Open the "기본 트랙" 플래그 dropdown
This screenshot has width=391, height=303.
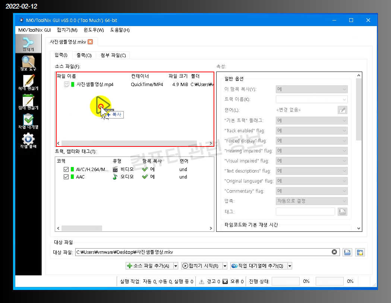pyautogui.click(x=312, y=121)
